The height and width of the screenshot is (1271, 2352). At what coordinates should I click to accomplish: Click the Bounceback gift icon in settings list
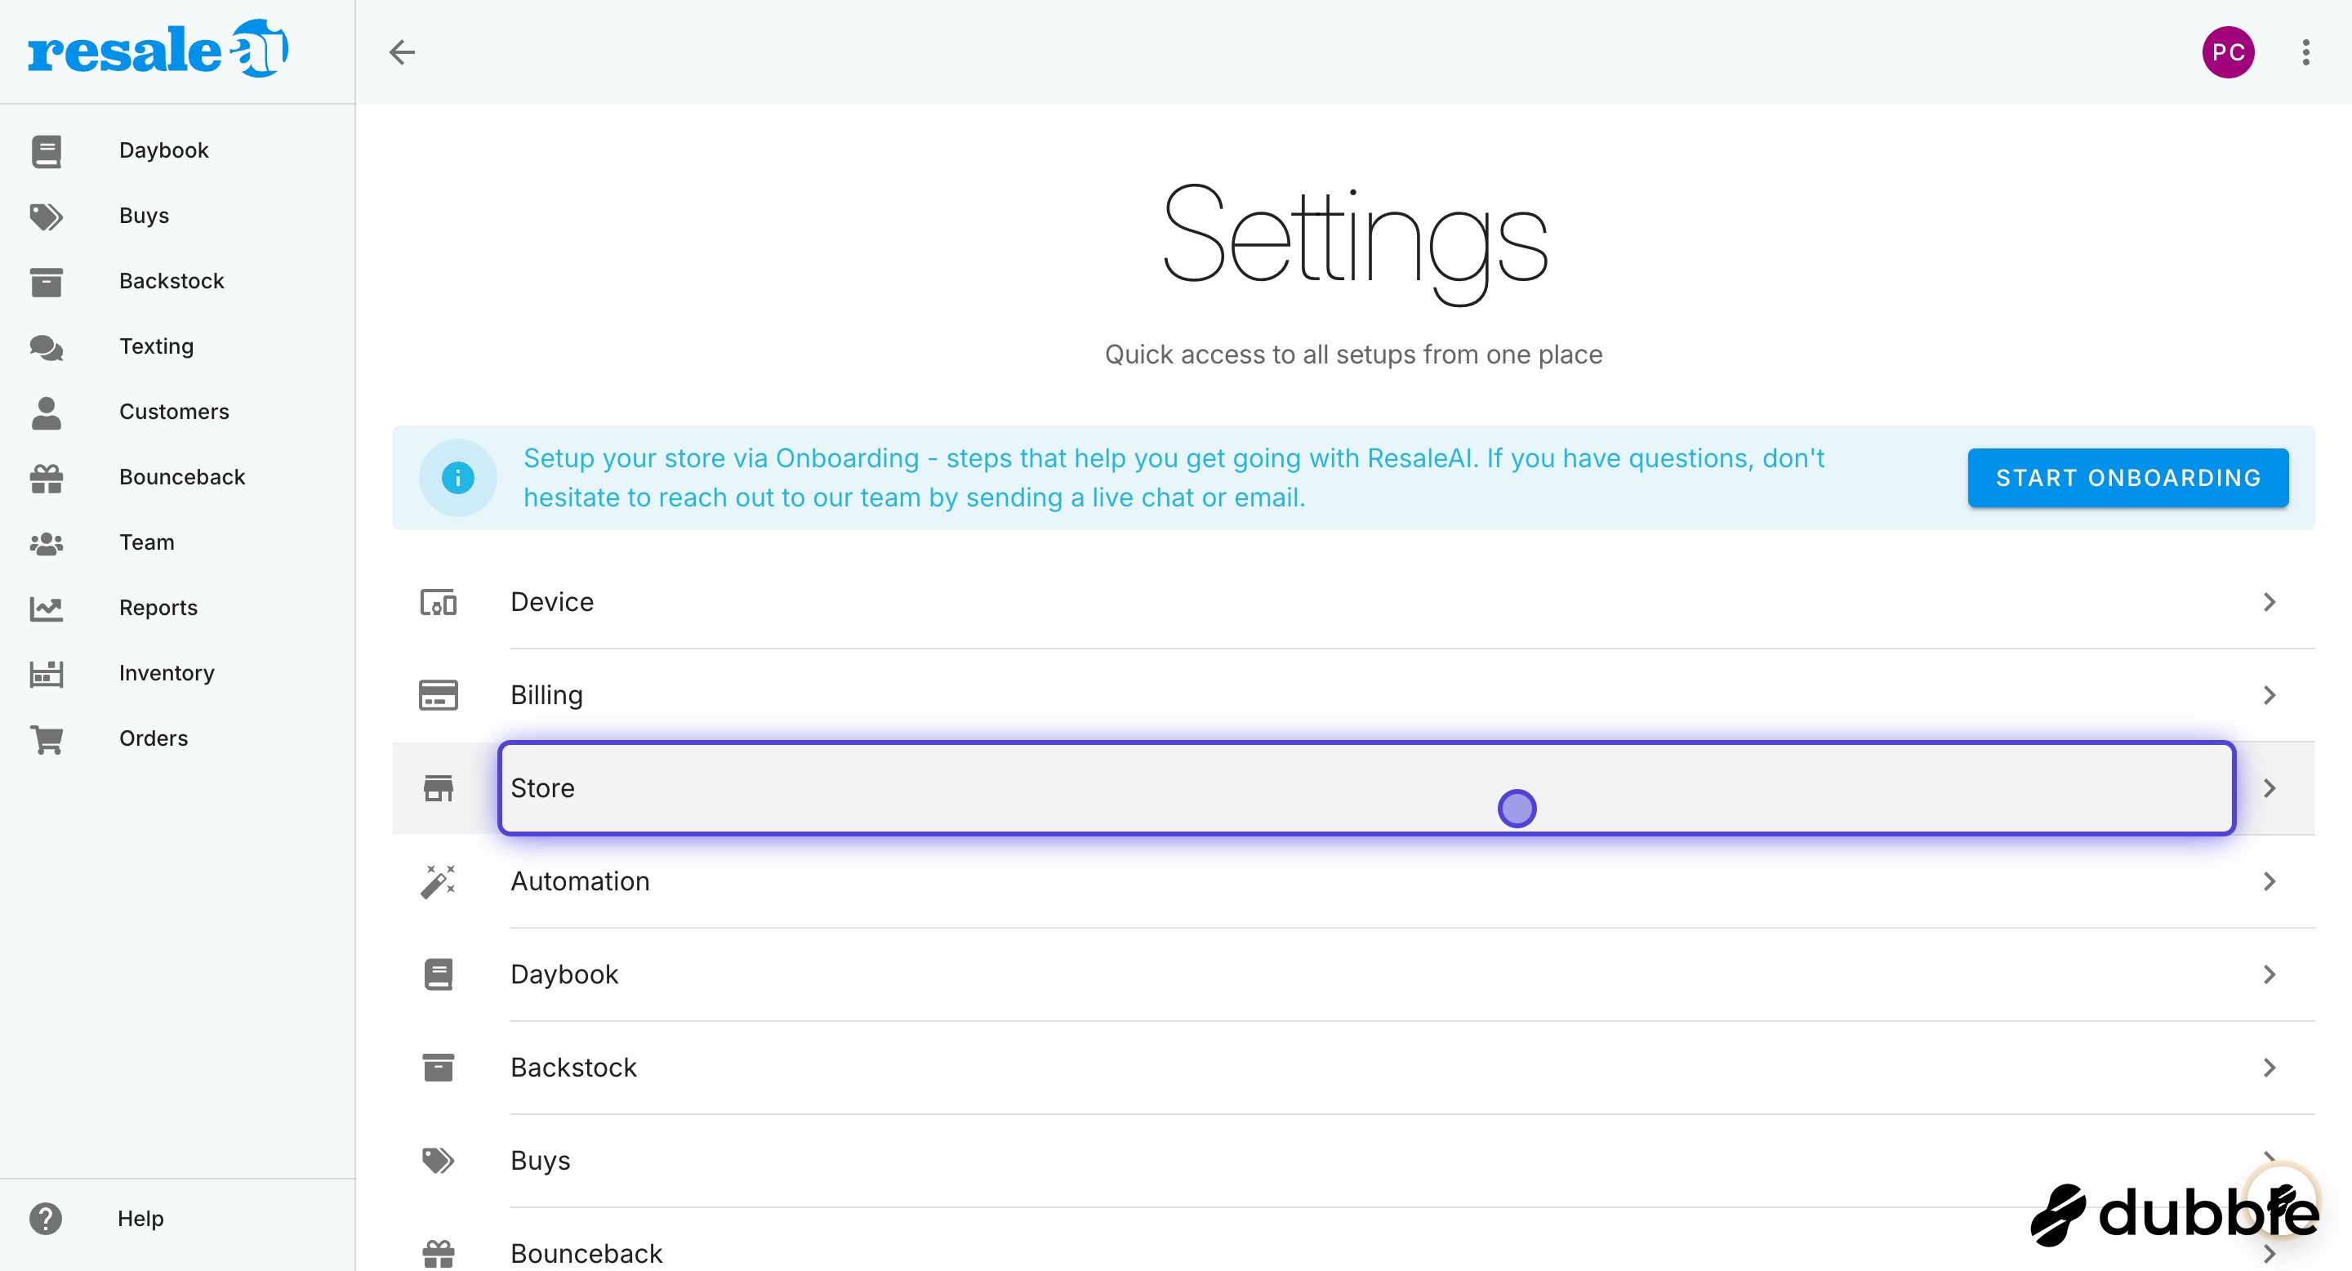click(439, 1254)
